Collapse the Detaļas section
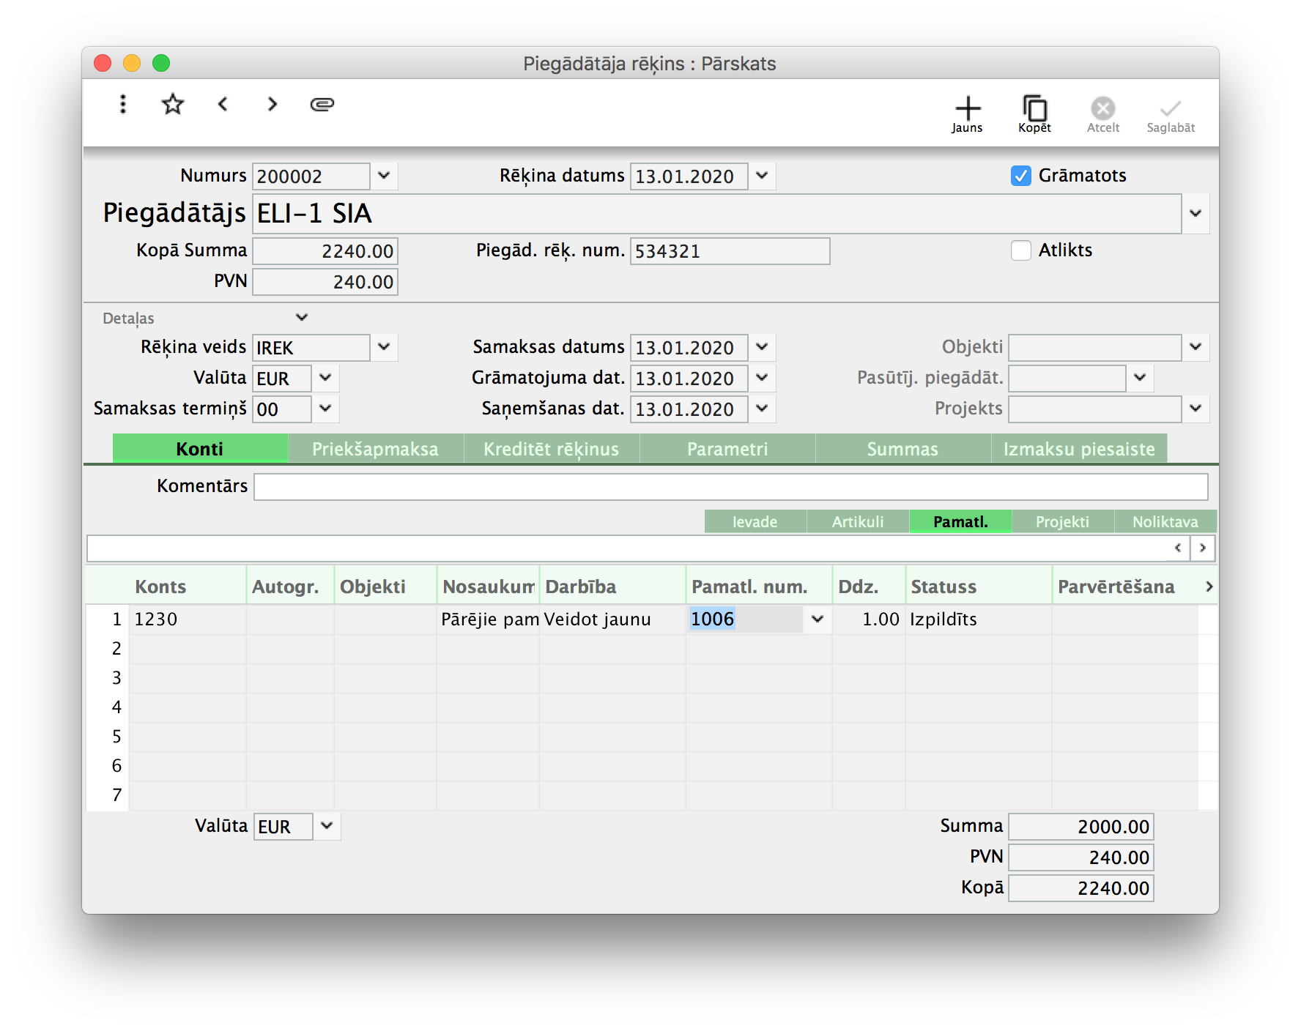Viewport: 1301px width, 1031px height. click(302, 317)
